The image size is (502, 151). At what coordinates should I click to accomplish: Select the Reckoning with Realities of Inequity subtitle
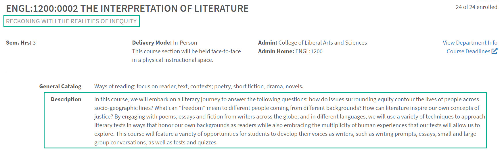tap(71, 21)
